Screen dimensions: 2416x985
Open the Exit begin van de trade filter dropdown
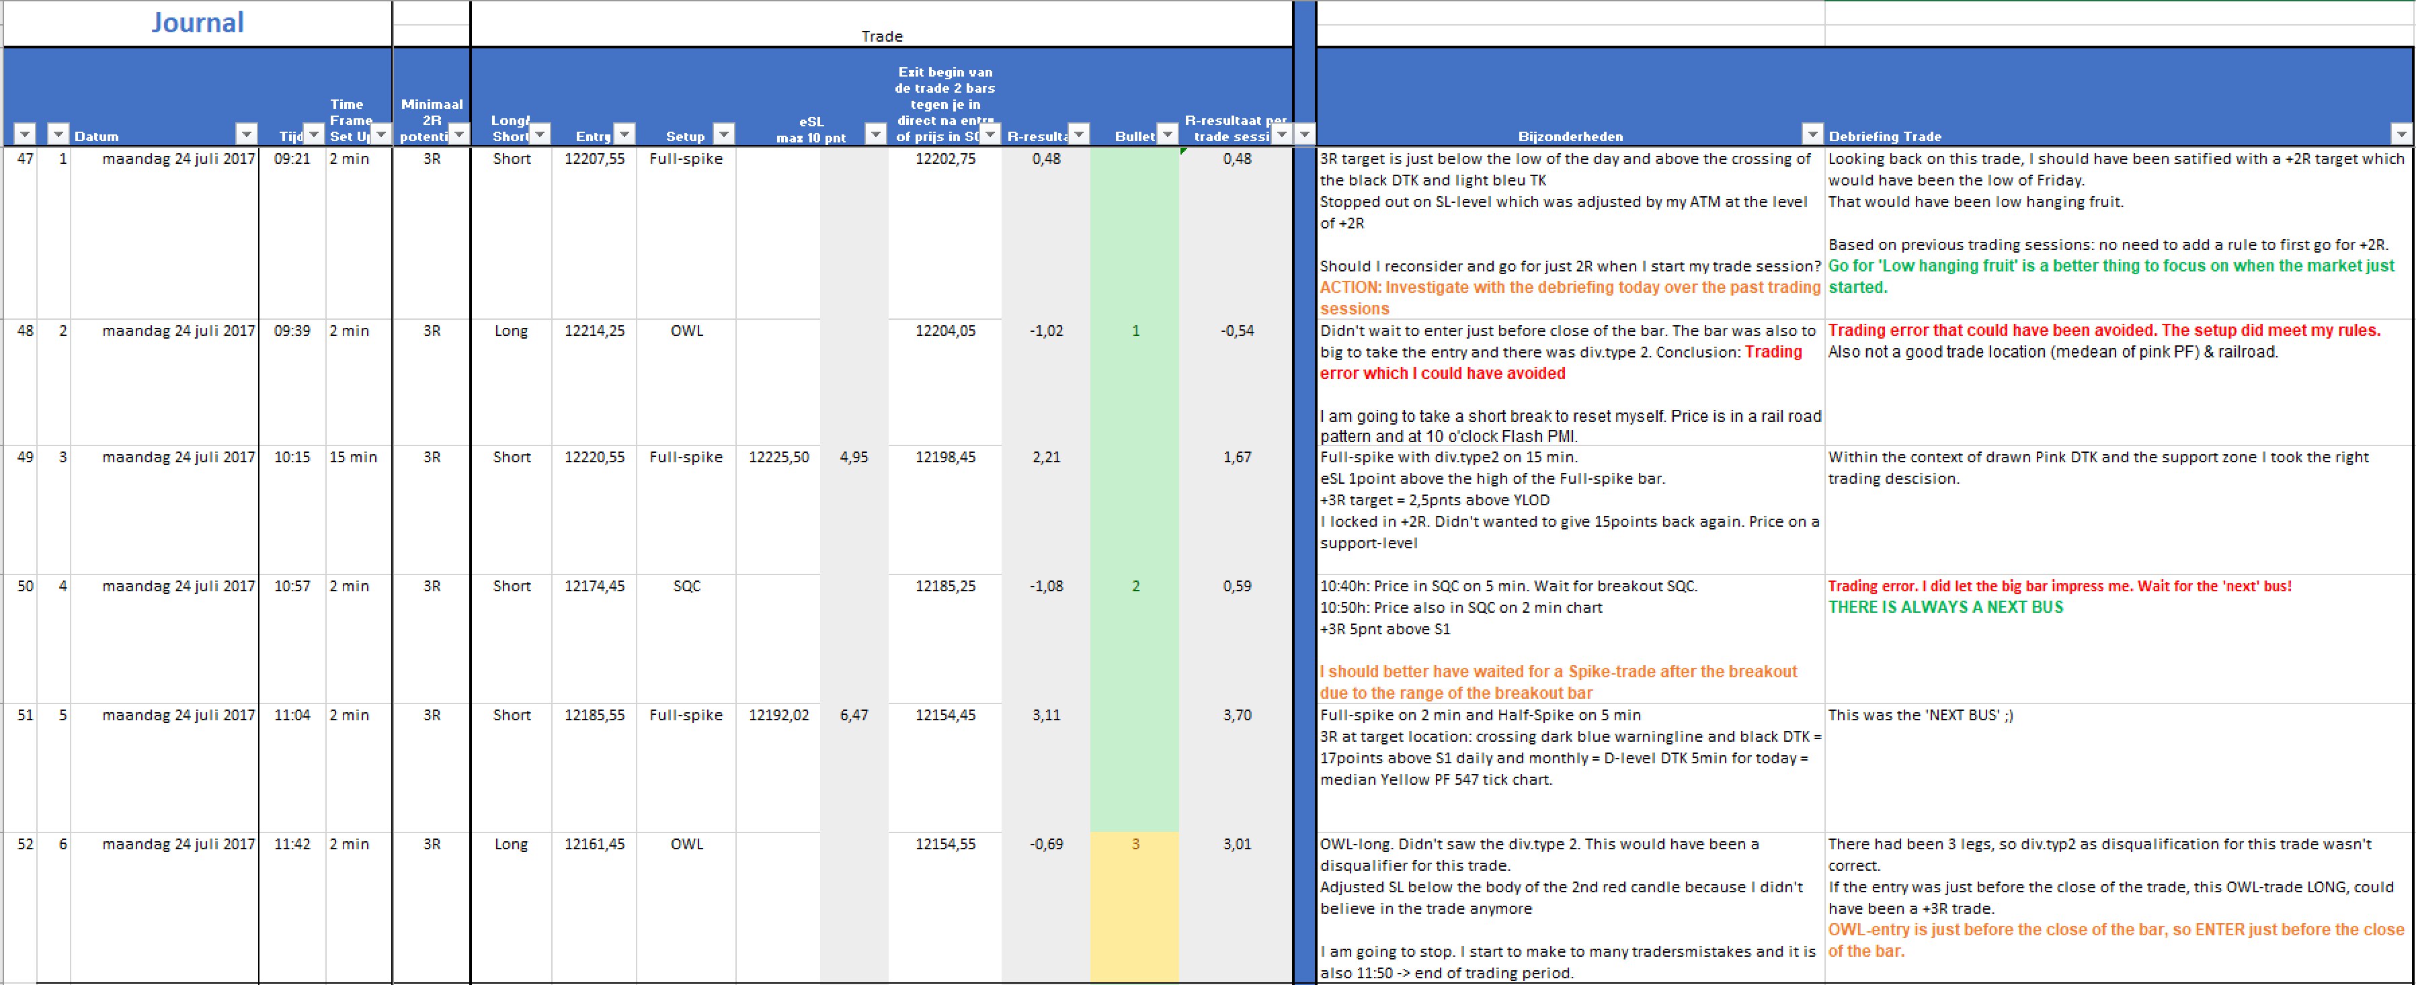[990, 134]
